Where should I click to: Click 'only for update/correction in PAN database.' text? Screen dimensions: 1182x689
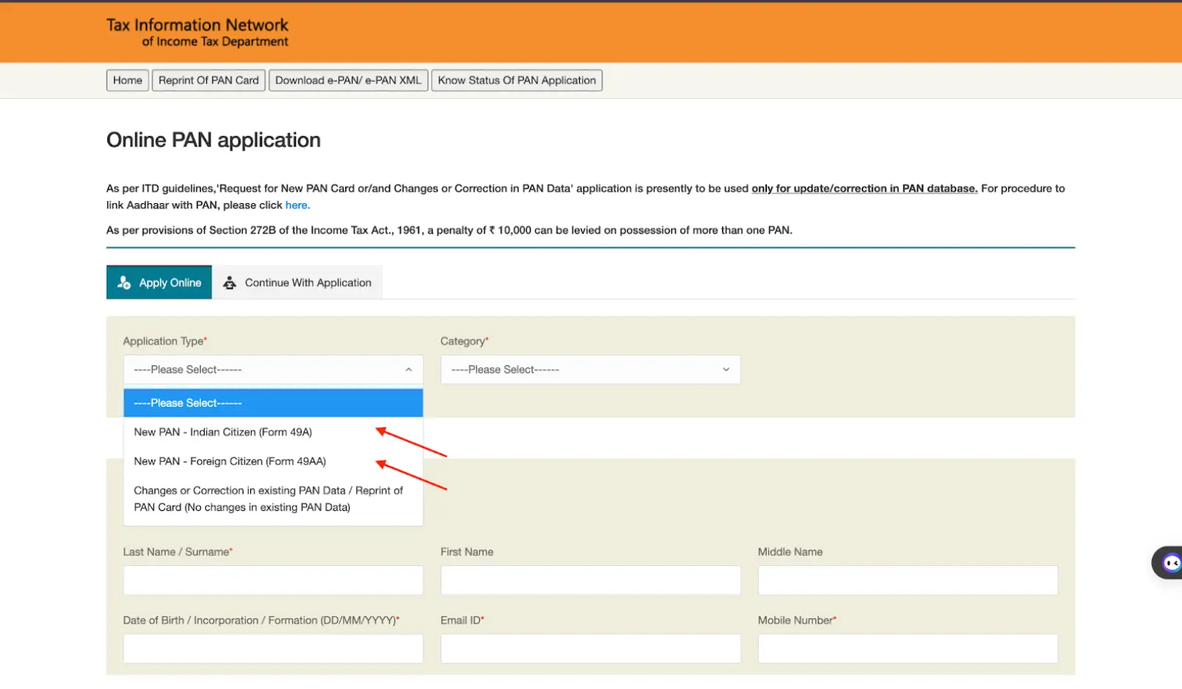pos(864,188)
